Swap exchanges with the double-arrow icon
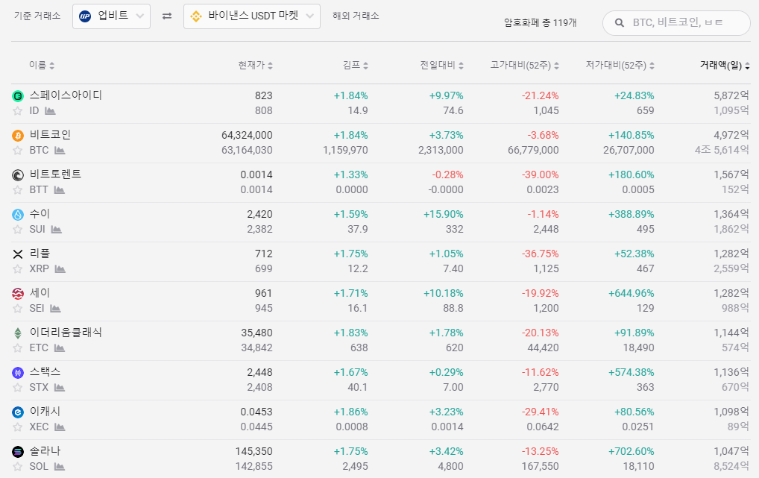759x478 pixels. pyautogui.click(x=167, y=16)
